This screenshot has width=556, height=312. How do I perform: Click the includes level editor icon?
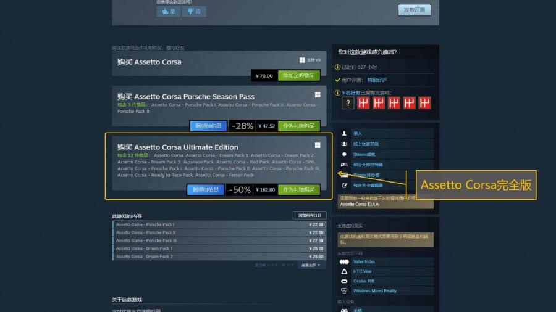[x=344, y=186]
